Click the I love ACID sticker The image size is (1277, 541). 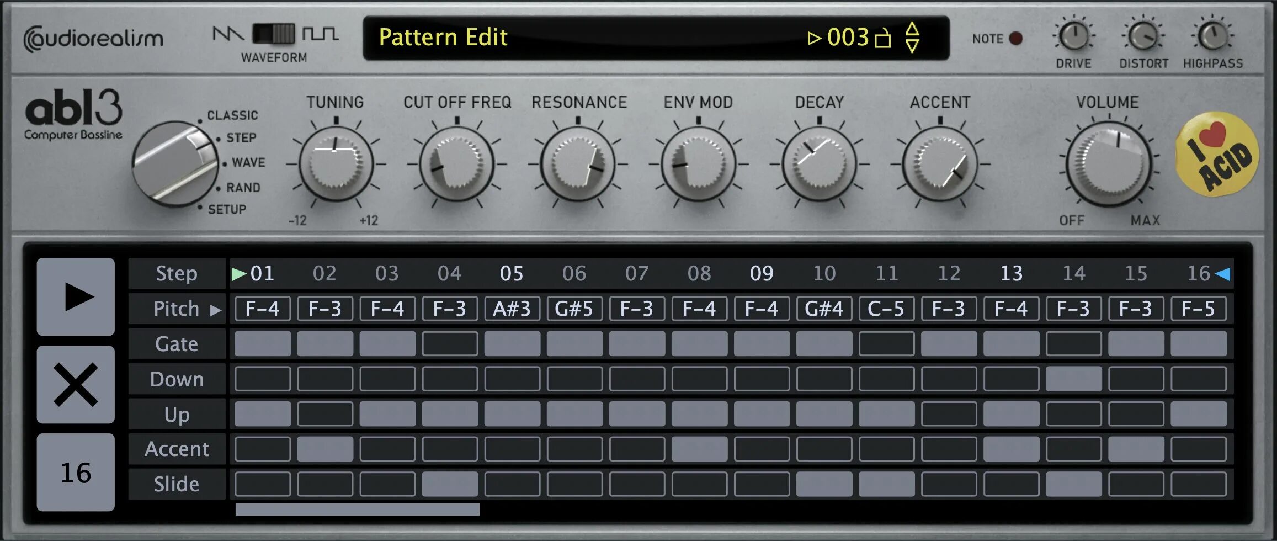coord(1217,154)
